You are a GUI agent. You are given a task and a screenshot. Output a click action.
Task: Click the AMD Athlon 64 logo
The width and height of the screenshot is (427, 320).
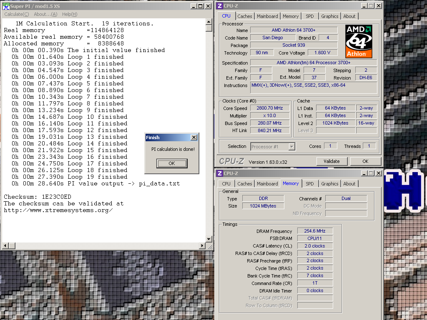pos(359,42)
